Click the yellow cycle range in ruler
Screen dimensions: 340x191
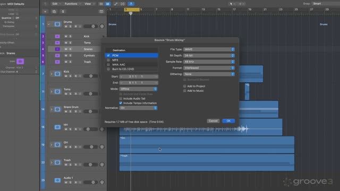[x=132, y=10]
